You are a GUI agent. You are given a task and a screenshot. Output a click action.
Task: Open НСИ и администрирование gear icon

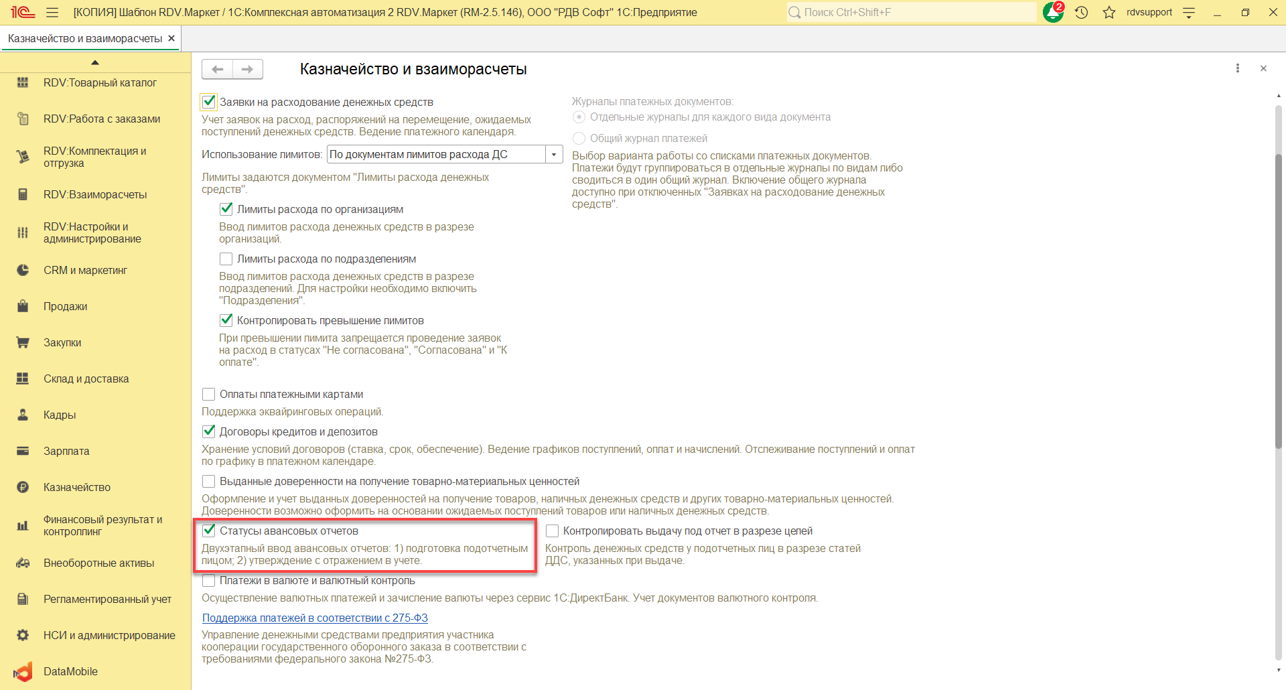point(23,635)
